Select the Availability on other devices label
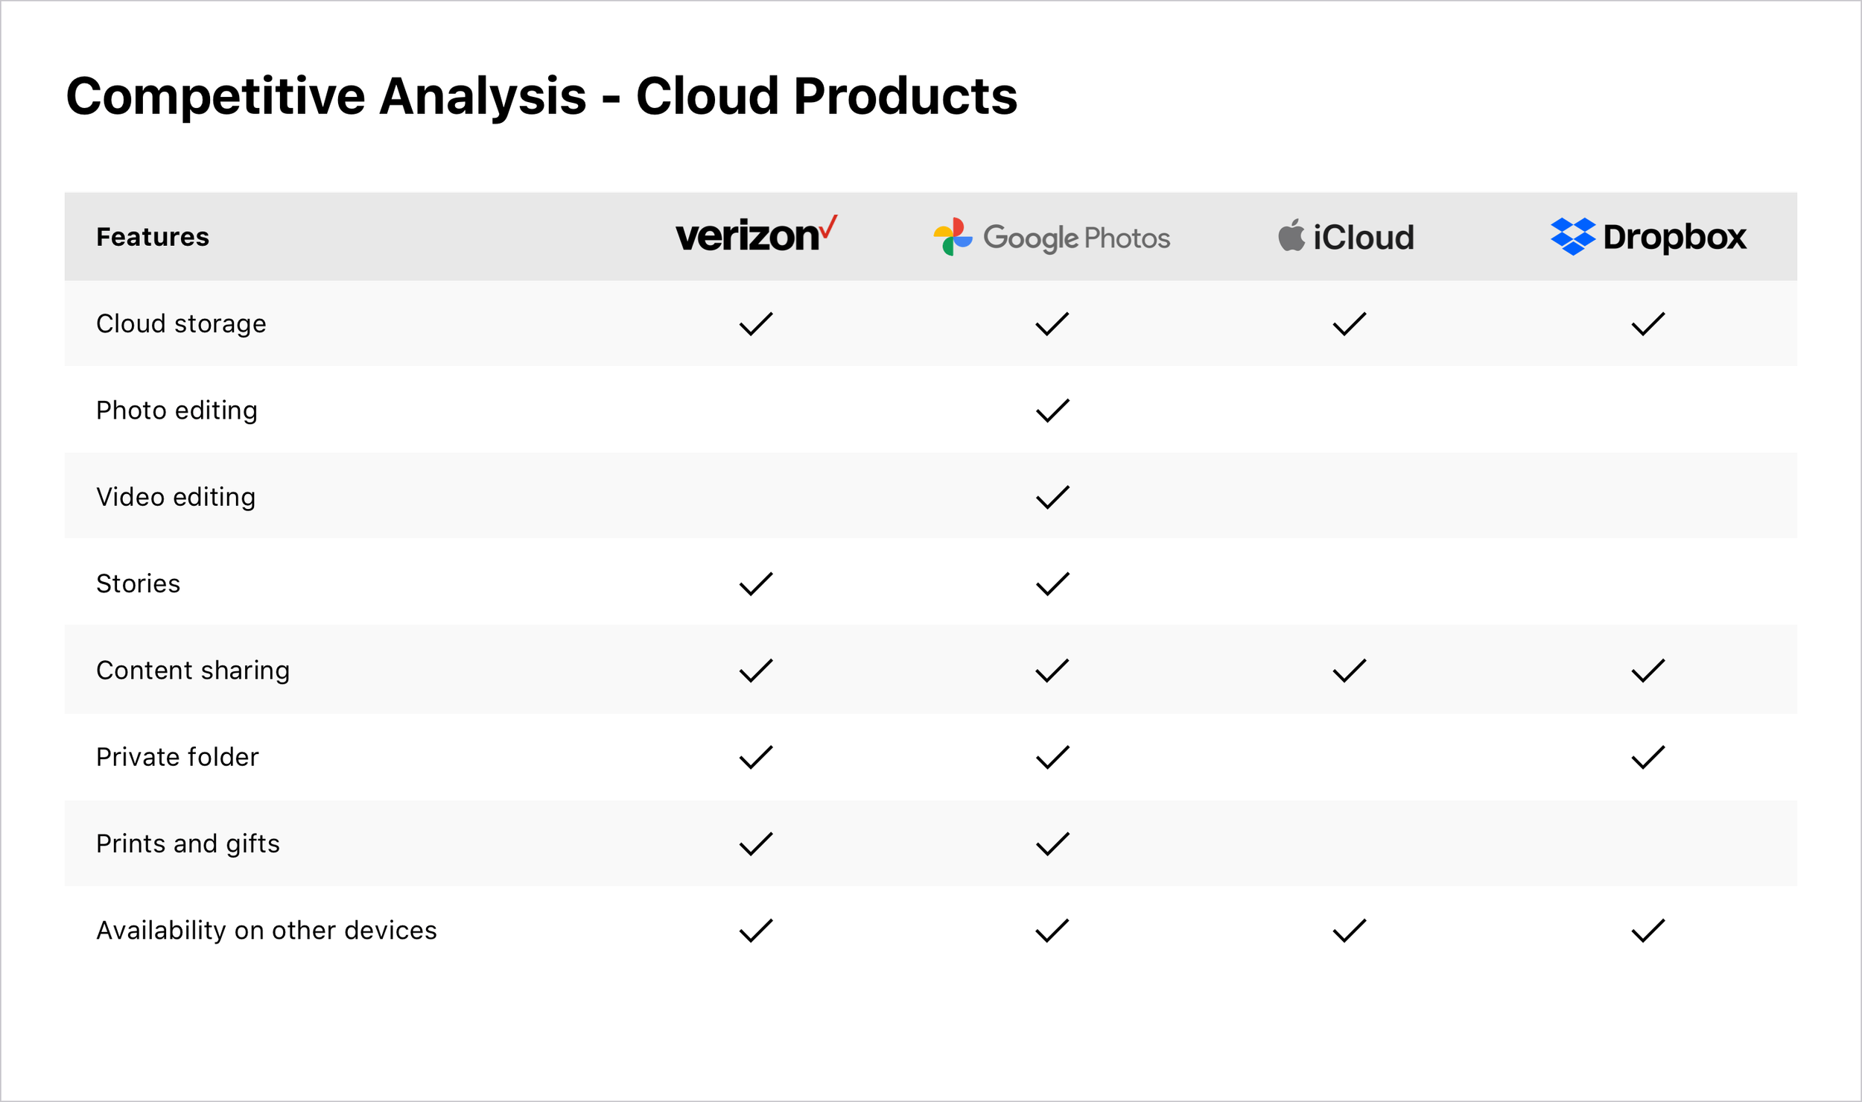Image resolution: width=1862 pixels, height=1102 pixels. pyautogui.click(x=267, y=931)
